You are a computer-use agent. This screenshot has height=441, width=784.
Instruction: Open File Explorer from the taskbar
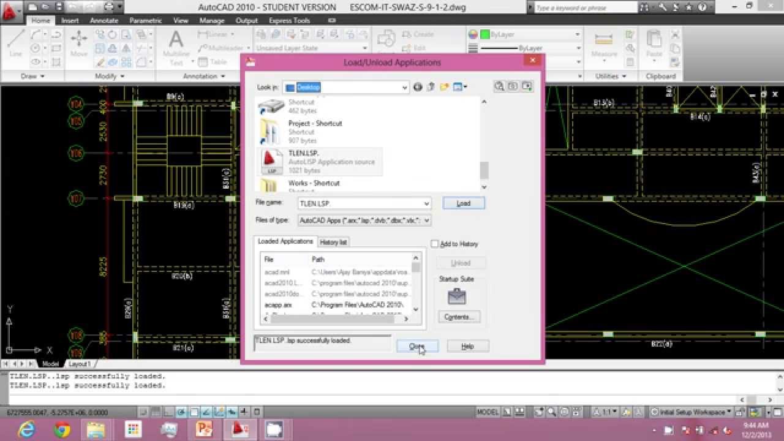tap(97, 429)
